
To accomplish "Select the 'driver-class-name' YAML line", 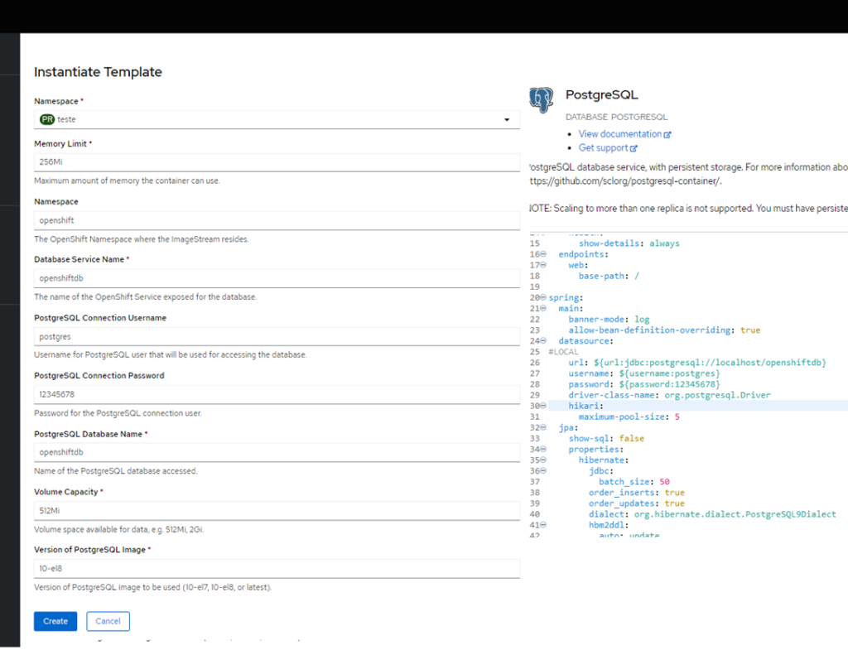I will (x=669, y=395).
